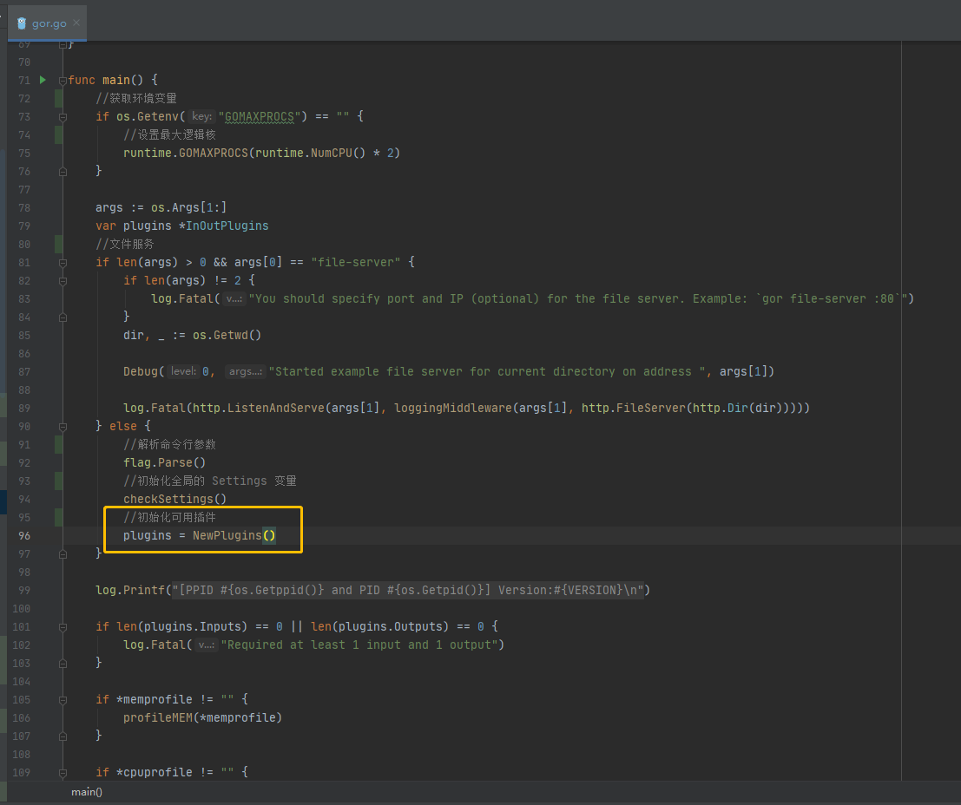The height and width of the screenshot is (805, 961).
Task: Click the //文件服务 comment on line 80
Action: (x=124, y=244)
